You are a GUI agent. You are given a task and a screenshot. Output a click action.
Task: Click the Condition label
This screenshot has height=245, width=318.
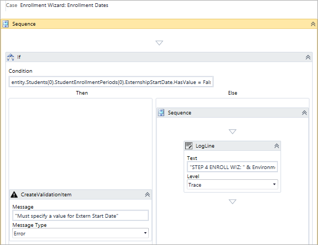point(20,71)
